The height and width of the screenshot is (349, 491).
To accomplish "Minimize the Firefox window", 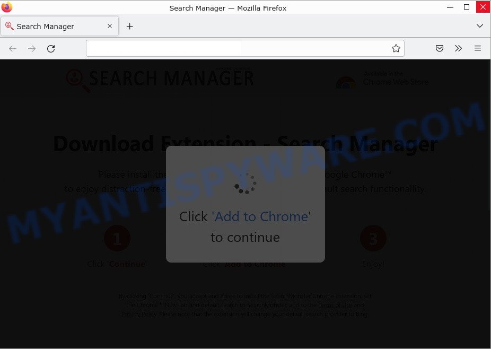I will 450,7.
